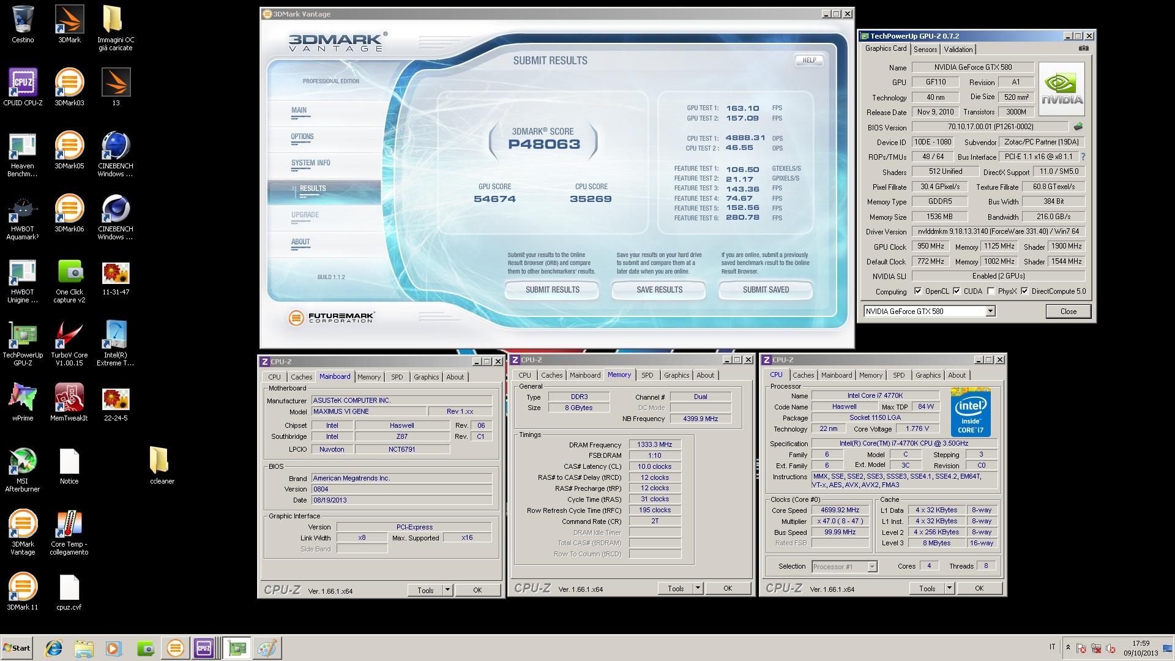1175x661 pixels.
Task: Open the 3DMark06 desktop shortcut
Action: [x=69, y=213]
